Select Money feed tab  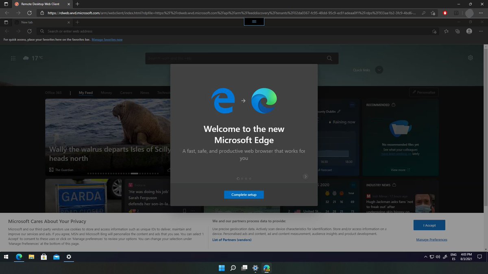pos(106,93)
